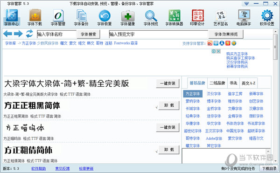Open the 少数民族字体 link
The image size is (280, 173).
[48, 43]
